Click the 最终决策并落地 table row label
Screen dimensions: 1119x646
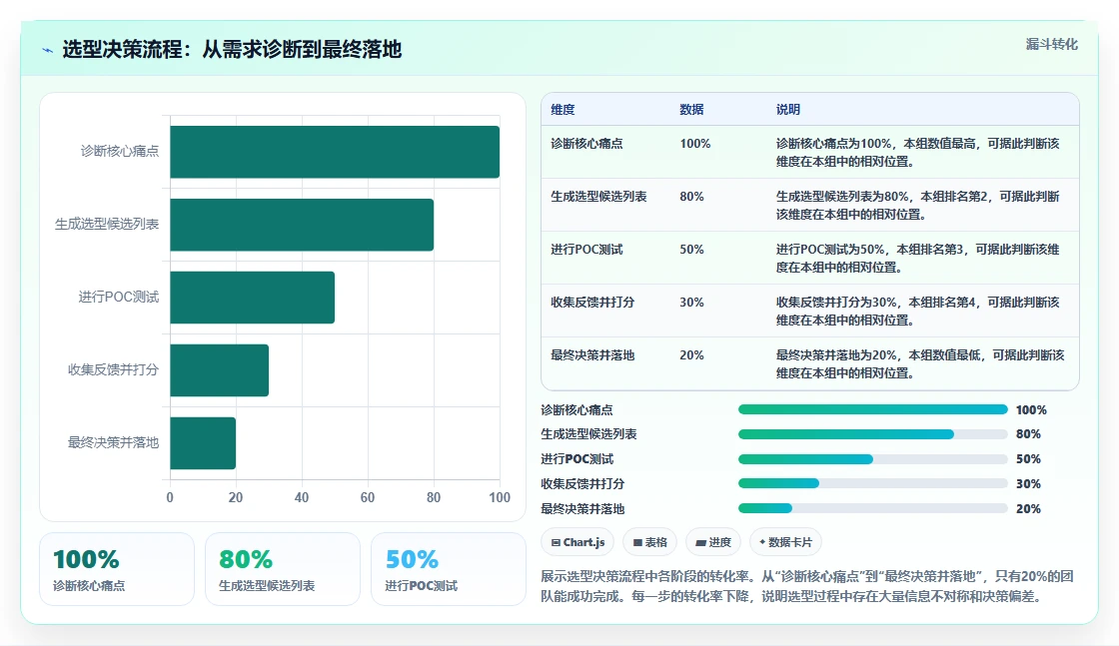(592, 355)
